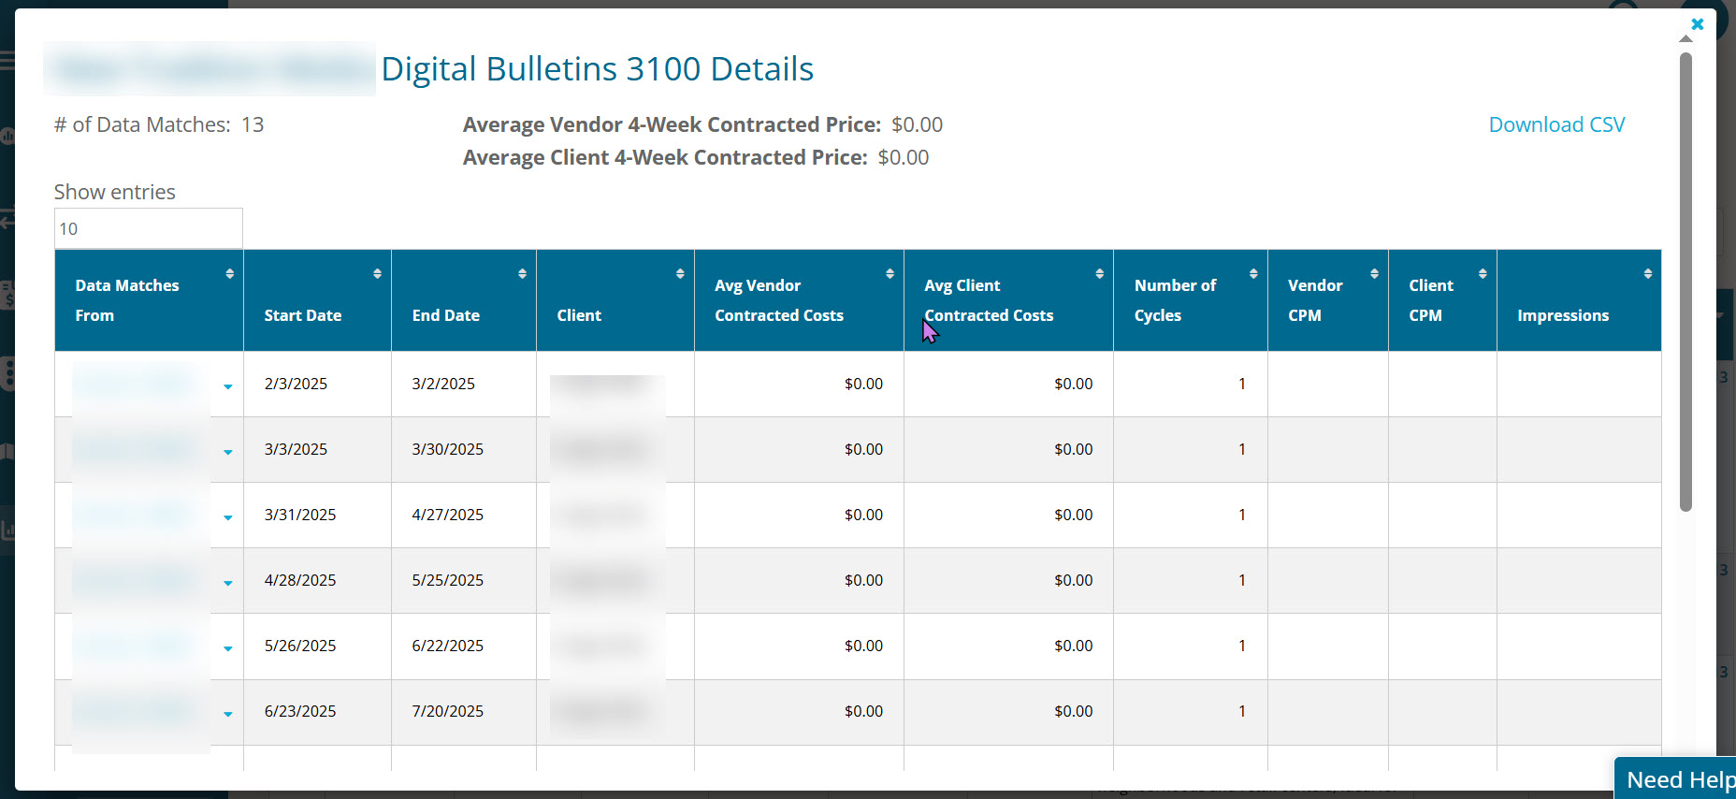Sort by Avg Client Contracted Costs
Image resolution: width=1736 pixels, height=799 pixels.
(1007, 300)
